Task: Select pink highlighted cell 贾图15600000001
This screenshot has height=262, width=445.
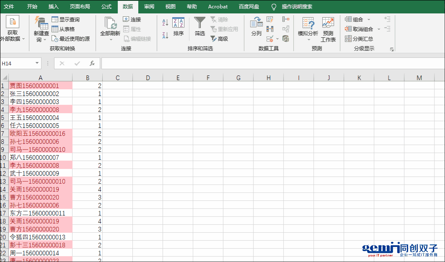Action: [x=40, y=86]
